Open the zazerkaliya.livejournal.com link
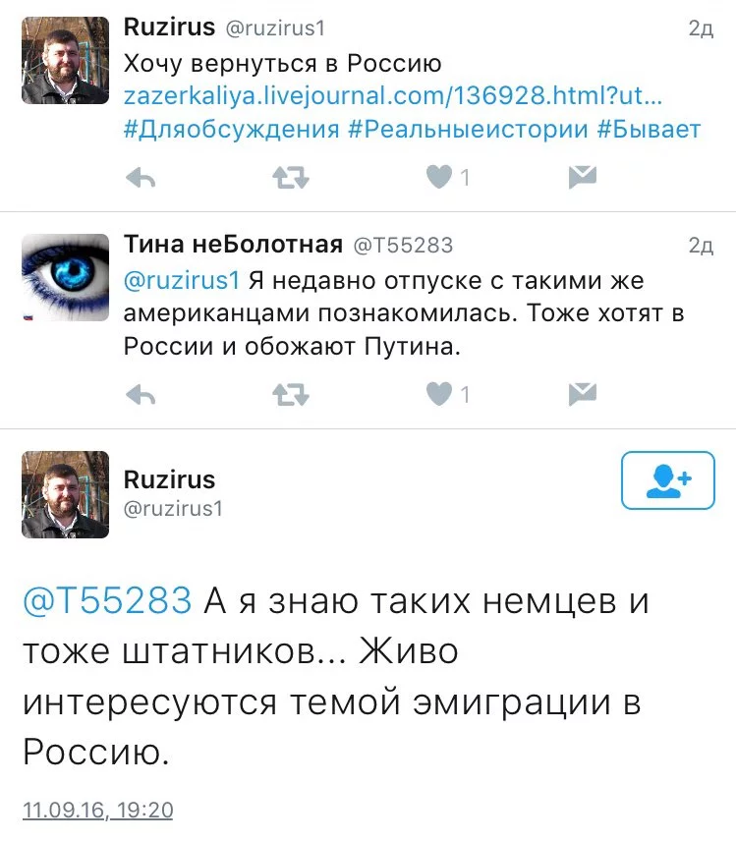The image size is (736, 841). point(393,96)
